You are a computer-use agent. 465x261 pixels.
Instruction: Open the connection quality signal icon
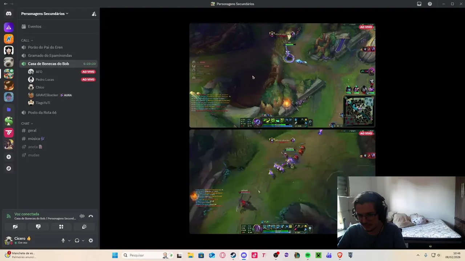point(9,216)
